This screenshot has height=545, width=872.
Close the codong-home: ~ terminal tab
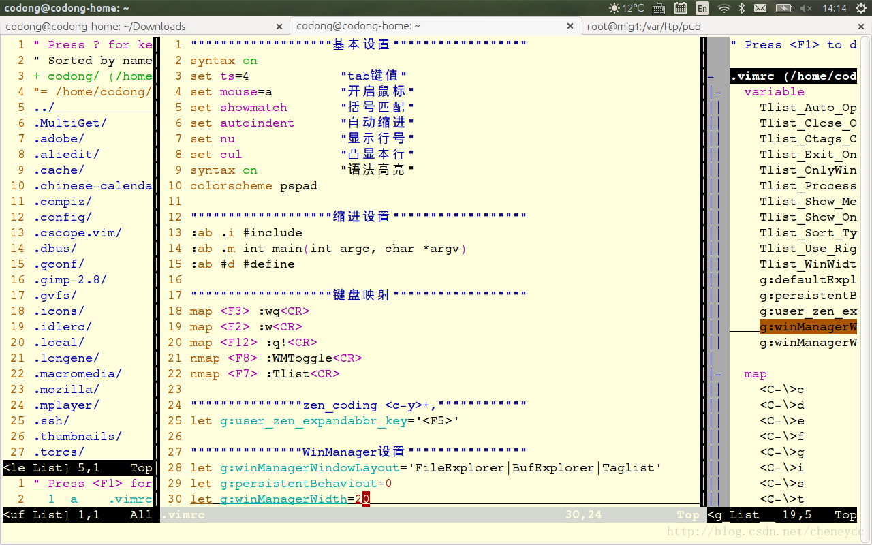point(571,27)
